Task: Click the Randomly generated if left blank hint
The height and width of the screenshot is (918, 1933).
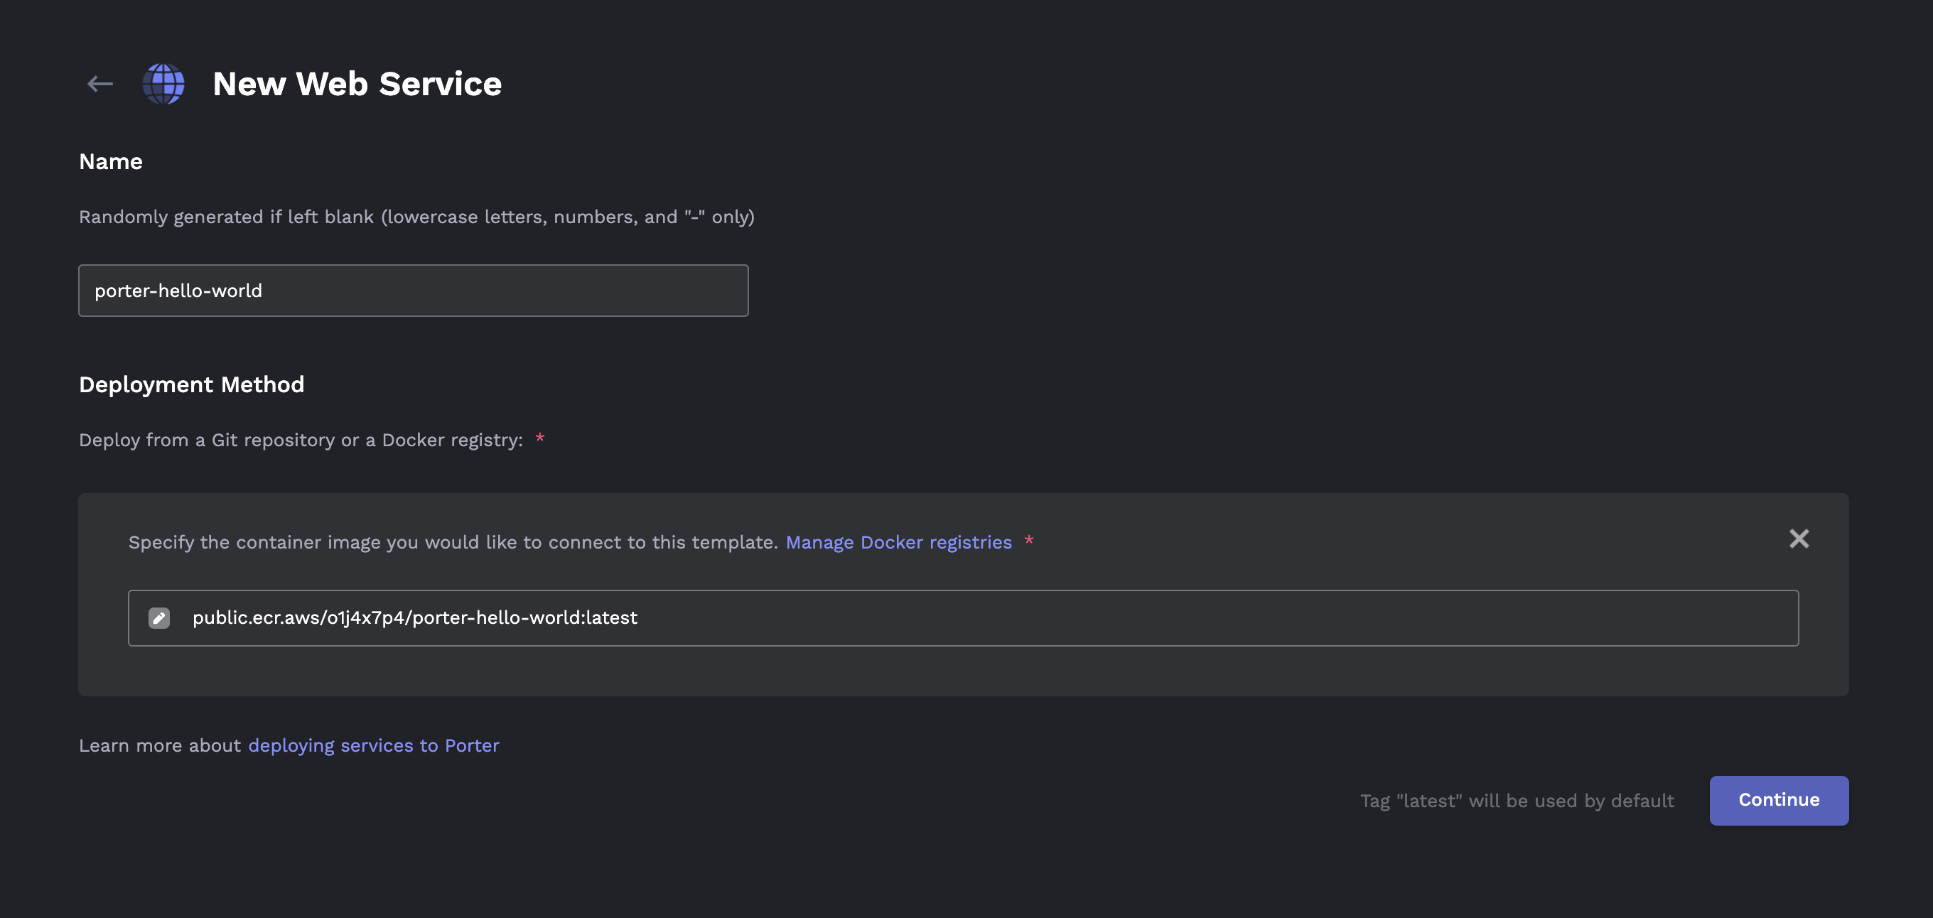Action: tap(416, 217)
